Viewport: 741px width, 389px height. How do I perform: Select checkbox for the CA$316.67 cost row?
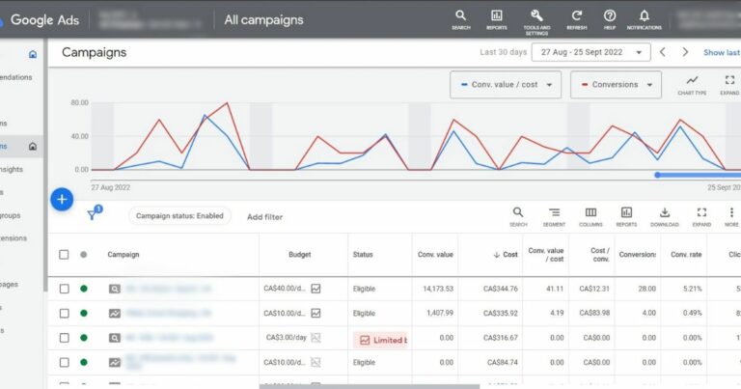64,338
